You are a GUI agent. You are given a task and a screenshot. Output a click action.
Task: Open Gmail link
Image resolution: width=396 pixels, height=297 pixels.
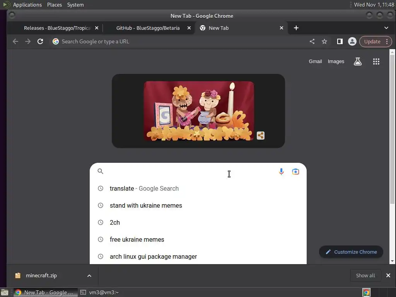coord(315,61)
